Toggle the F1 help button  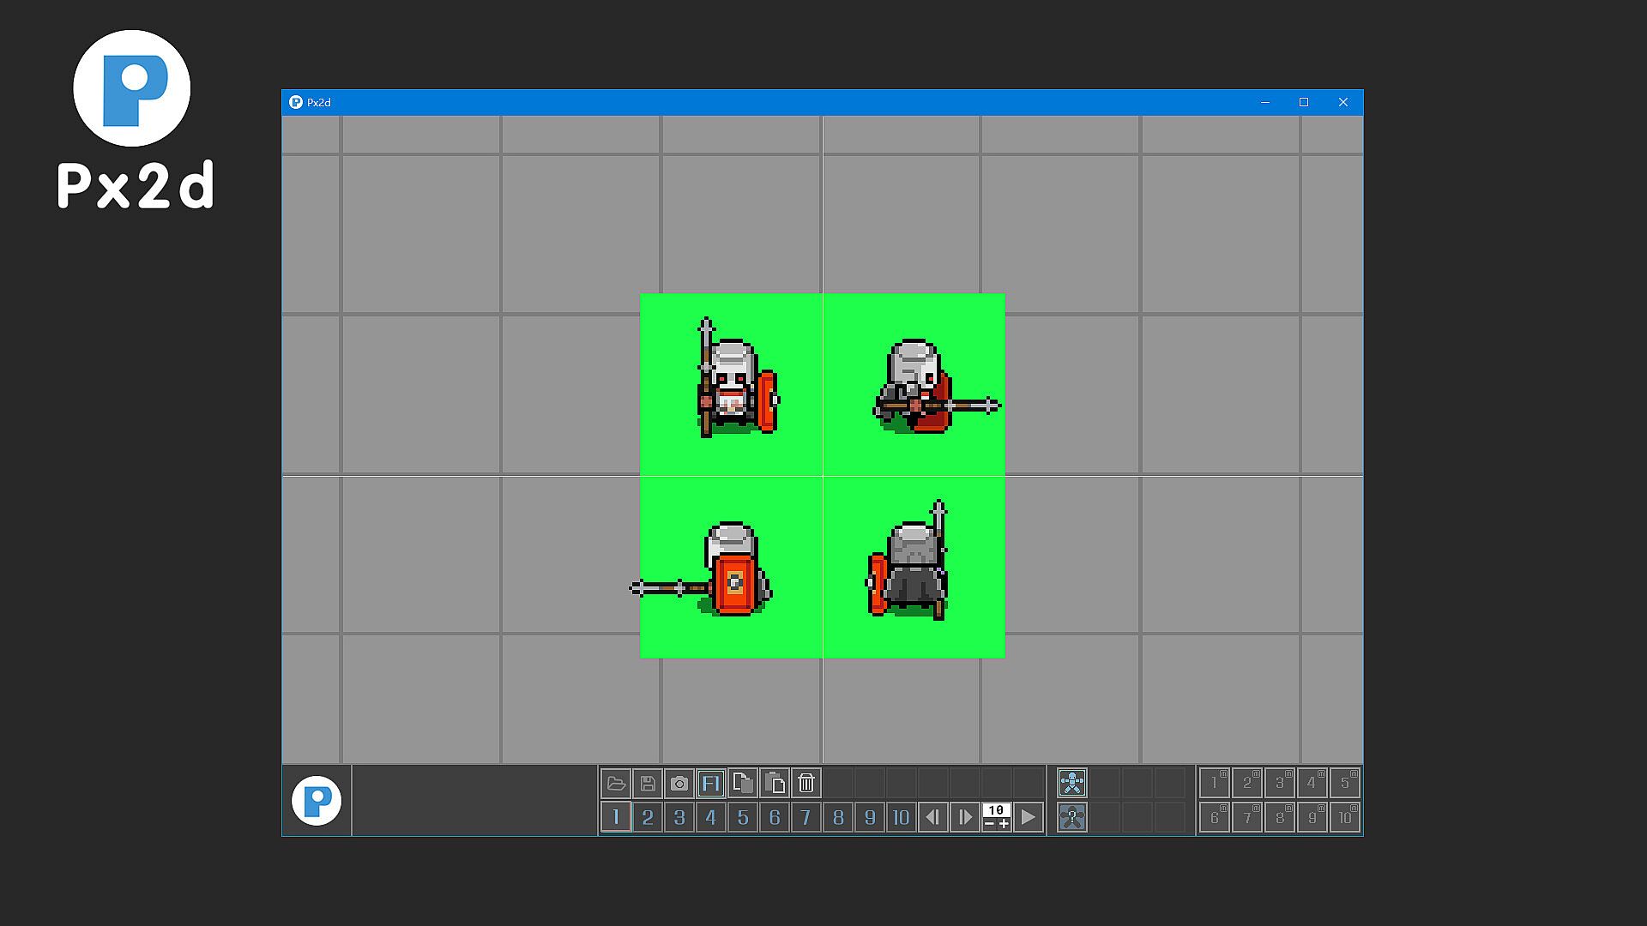711,784
